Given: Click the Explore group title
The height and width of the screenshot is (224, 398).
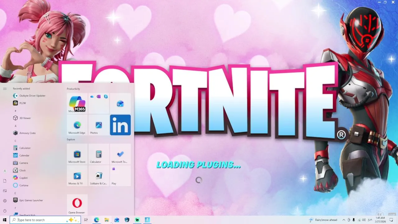Looking at the screenshot, I should (x=71, y=139).
